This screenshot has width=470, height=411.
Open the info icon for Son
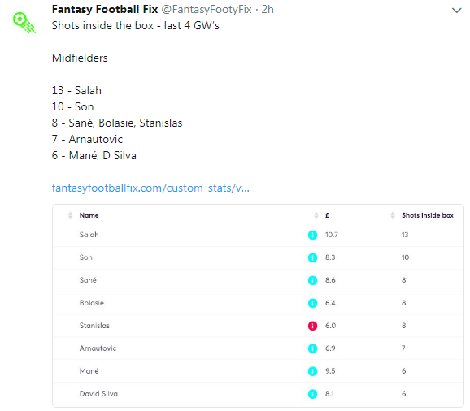click(312, 257)
